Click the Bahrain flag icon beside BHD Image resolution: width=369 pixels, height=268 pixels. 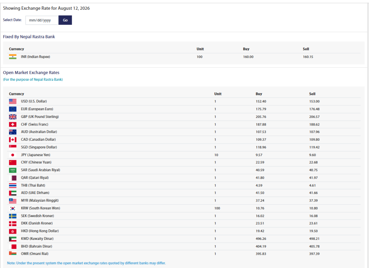tap(13, 247)
